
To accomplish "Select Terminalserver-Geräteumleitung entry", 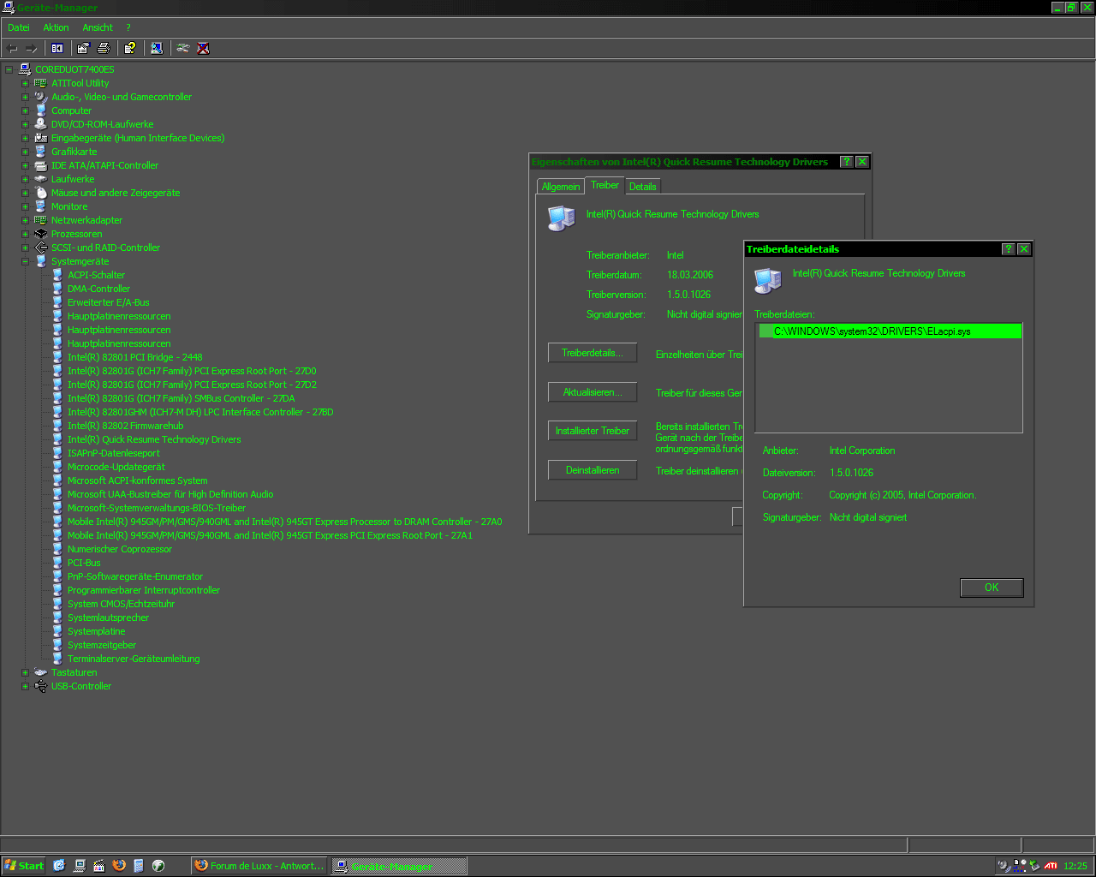I will (134, 659).
